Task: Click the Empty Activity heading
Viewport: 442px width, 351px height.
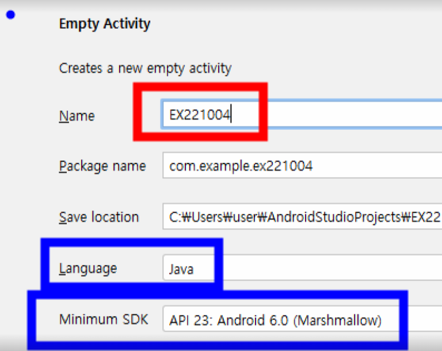Action: (105, 24)
